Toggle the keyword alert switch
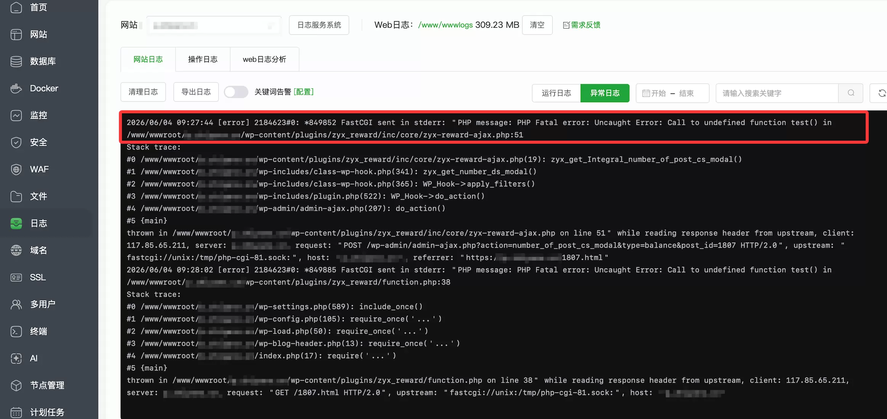 (236, 92)
